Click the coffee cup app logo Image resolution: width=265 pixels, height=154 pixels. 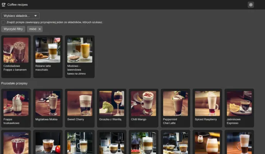tap(3, 5)
